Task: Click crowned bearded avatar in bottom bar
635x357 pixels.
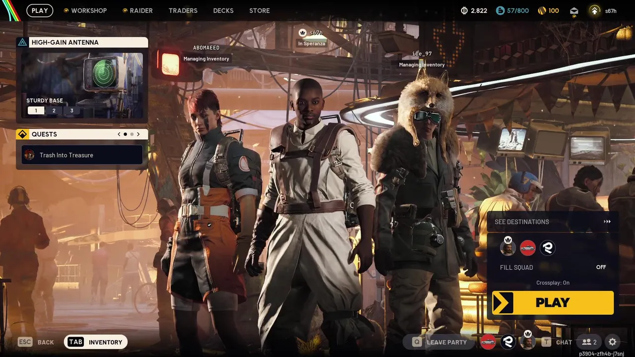Action: tap(527, 341)
